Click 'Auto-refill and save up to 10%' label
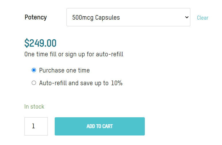The height and width of the screenshot is (145, 222). point(81,83)
